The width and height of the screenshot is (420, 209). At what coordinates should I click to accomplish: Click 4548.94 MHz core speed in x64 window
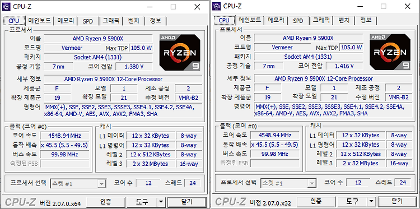pyautogui.click(x=64, y=136)
